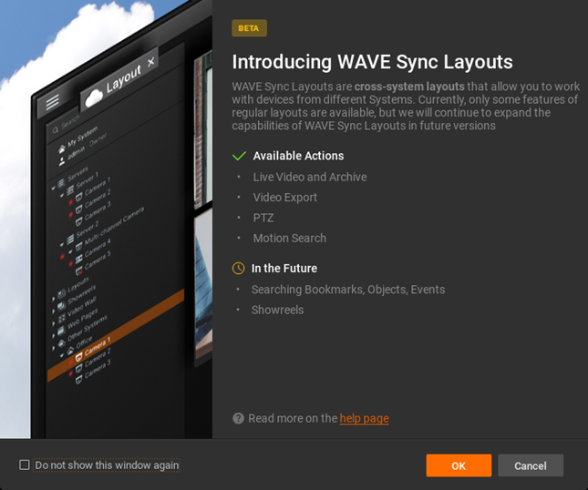Click the "Video Export" list item
588x490 pixels.
click(285, 198)
